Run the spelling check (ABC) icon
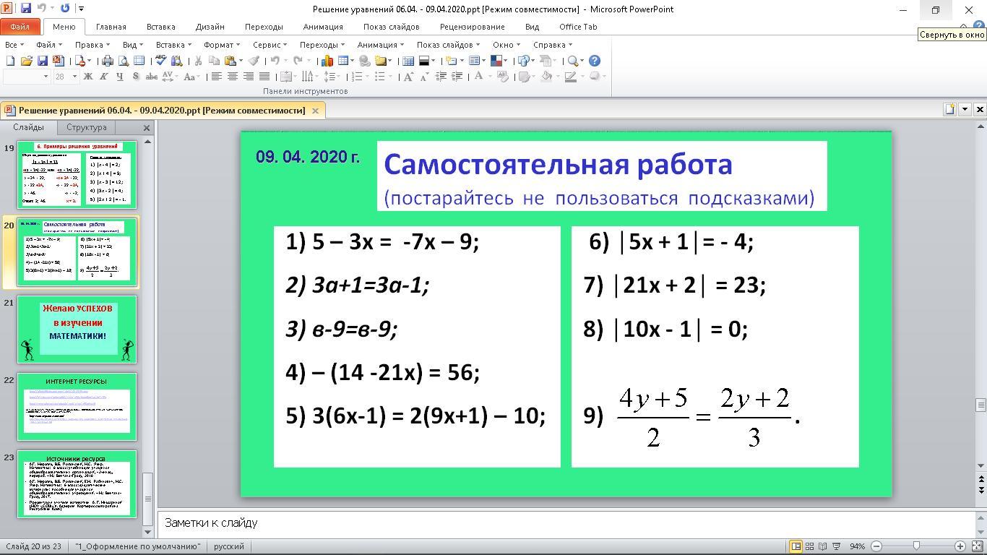The image size is (987, 555). click(160, 61)
